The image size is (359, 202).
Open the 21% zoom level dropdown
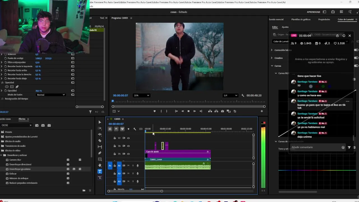click(141, 95)
